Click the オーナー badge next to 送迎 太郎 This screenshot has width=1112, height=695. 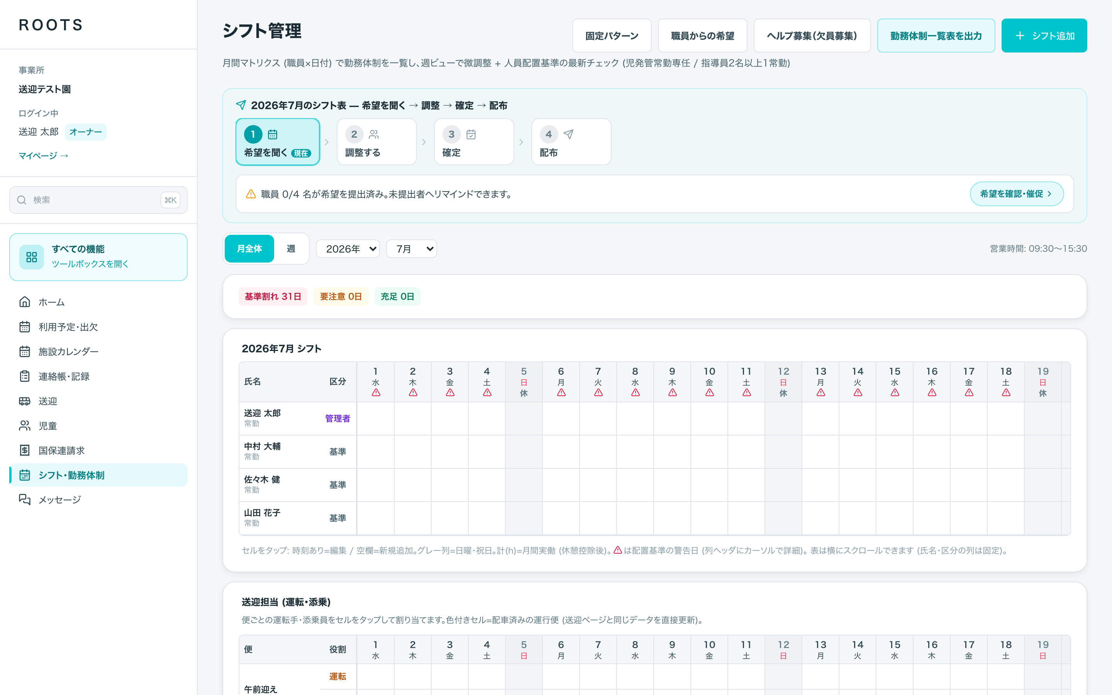click(85, 132)
